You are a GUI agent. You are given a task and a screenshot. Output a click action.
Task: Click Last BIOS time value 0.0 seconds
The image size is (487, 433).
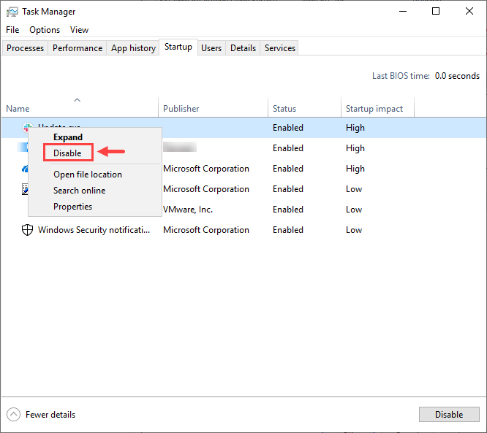[457, 76]
